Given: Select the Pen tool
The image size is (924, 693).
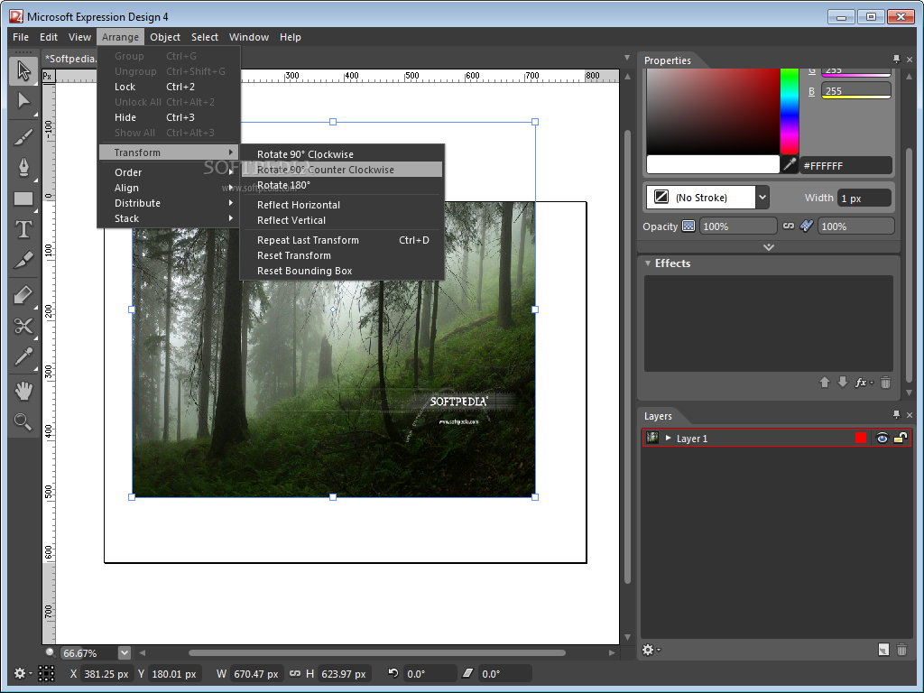Looking at the screenshot, I should coord(23,167).
